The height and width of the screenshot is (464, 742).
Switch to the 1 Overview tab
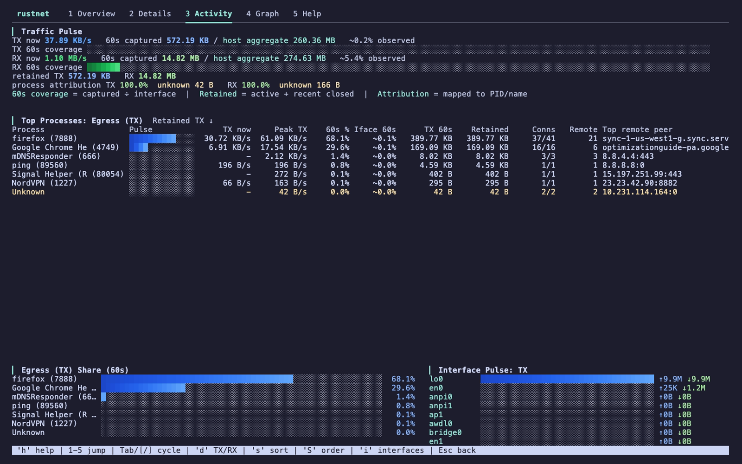tap(91, 14)
